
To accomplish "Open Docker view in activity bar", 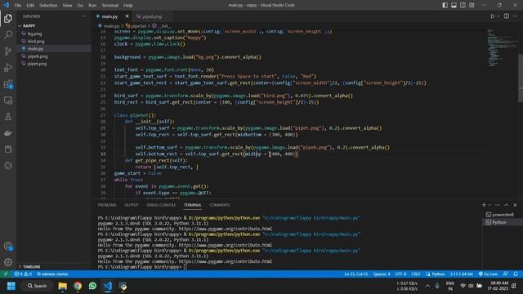I will [8, 133].
